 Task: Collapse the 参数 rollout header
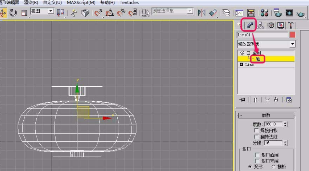(x=266, y=115)
